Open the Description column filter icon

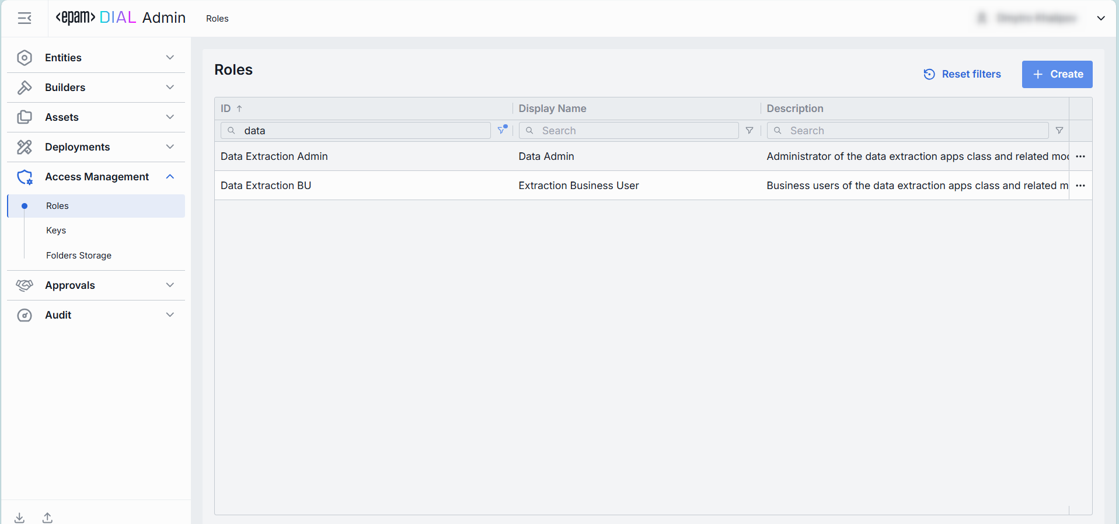click(1059, 131)
